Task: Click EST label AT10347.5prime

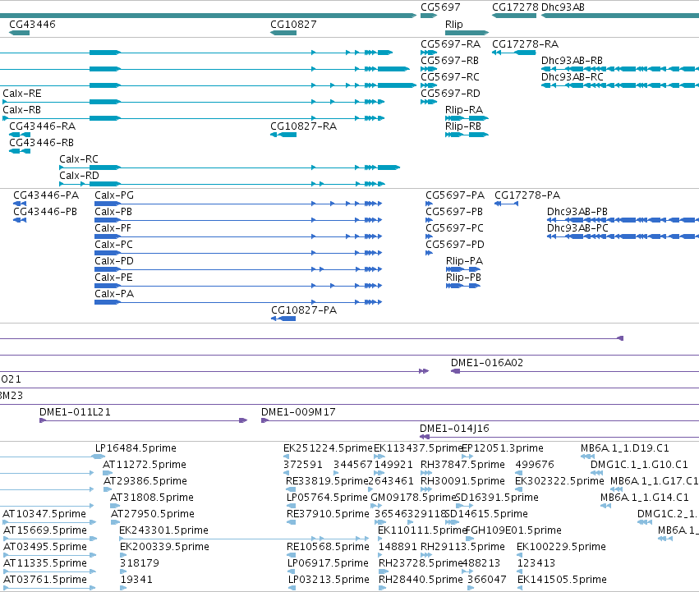Action: click(x=44, y=515)
